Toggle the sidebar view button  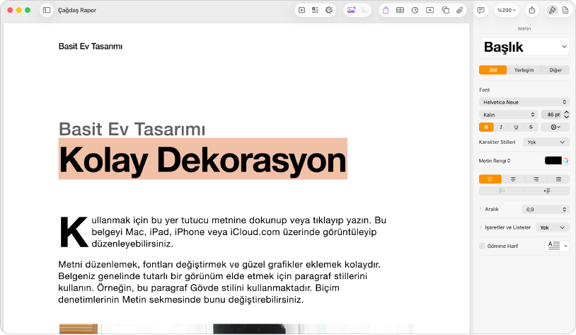(47, 11)
